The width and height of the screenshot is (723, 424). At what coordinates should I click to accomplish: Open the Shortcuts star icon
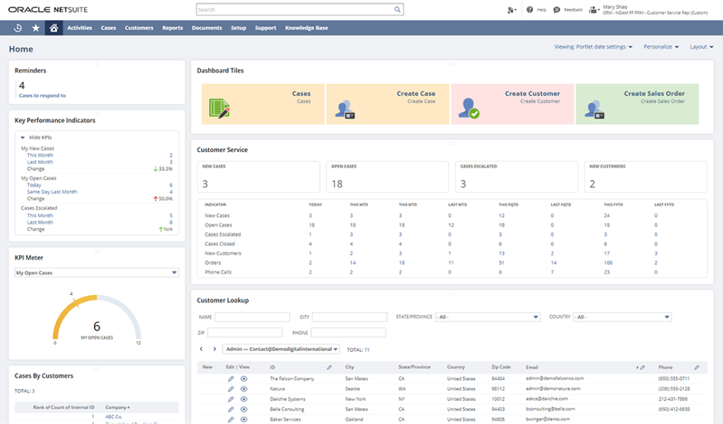point(35,28)
